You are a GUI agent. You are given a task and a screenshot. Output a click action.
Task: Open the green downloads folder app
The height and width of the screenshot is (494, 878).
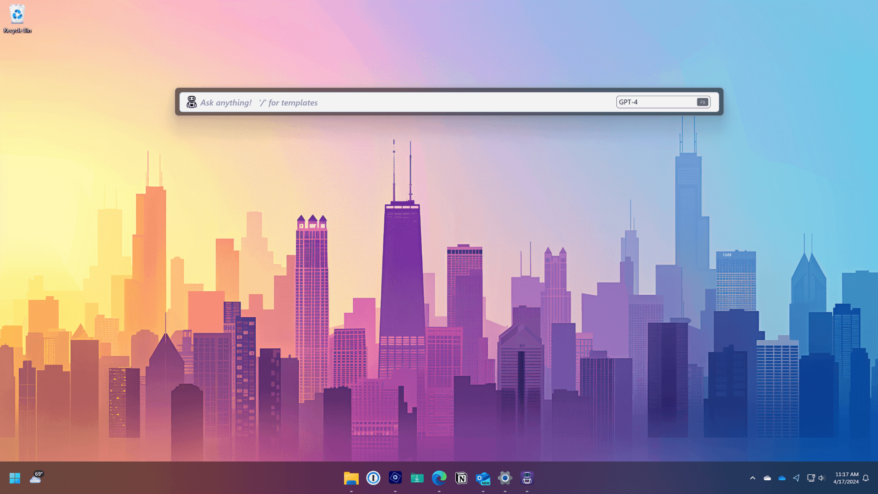(x=417, y=478)
